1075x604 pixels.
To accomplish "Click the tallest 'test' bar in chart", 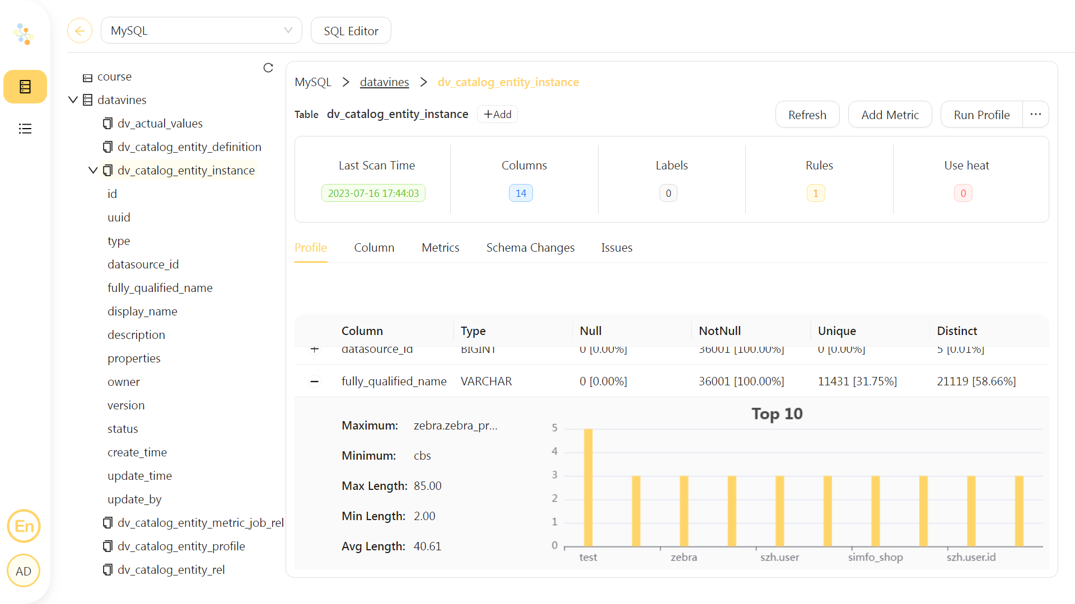I will click(x=588, y=487).
